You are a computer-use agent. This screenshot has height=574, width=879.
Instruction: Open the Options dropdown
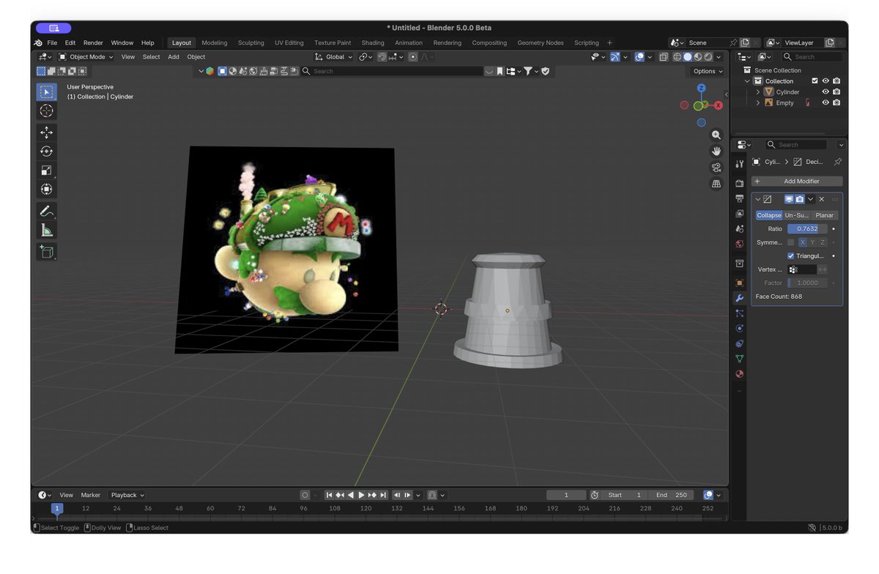pos(708,71)
